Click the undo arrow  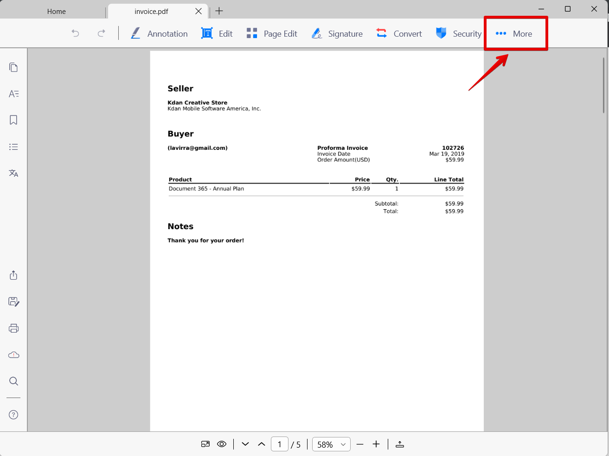(75, 33)
